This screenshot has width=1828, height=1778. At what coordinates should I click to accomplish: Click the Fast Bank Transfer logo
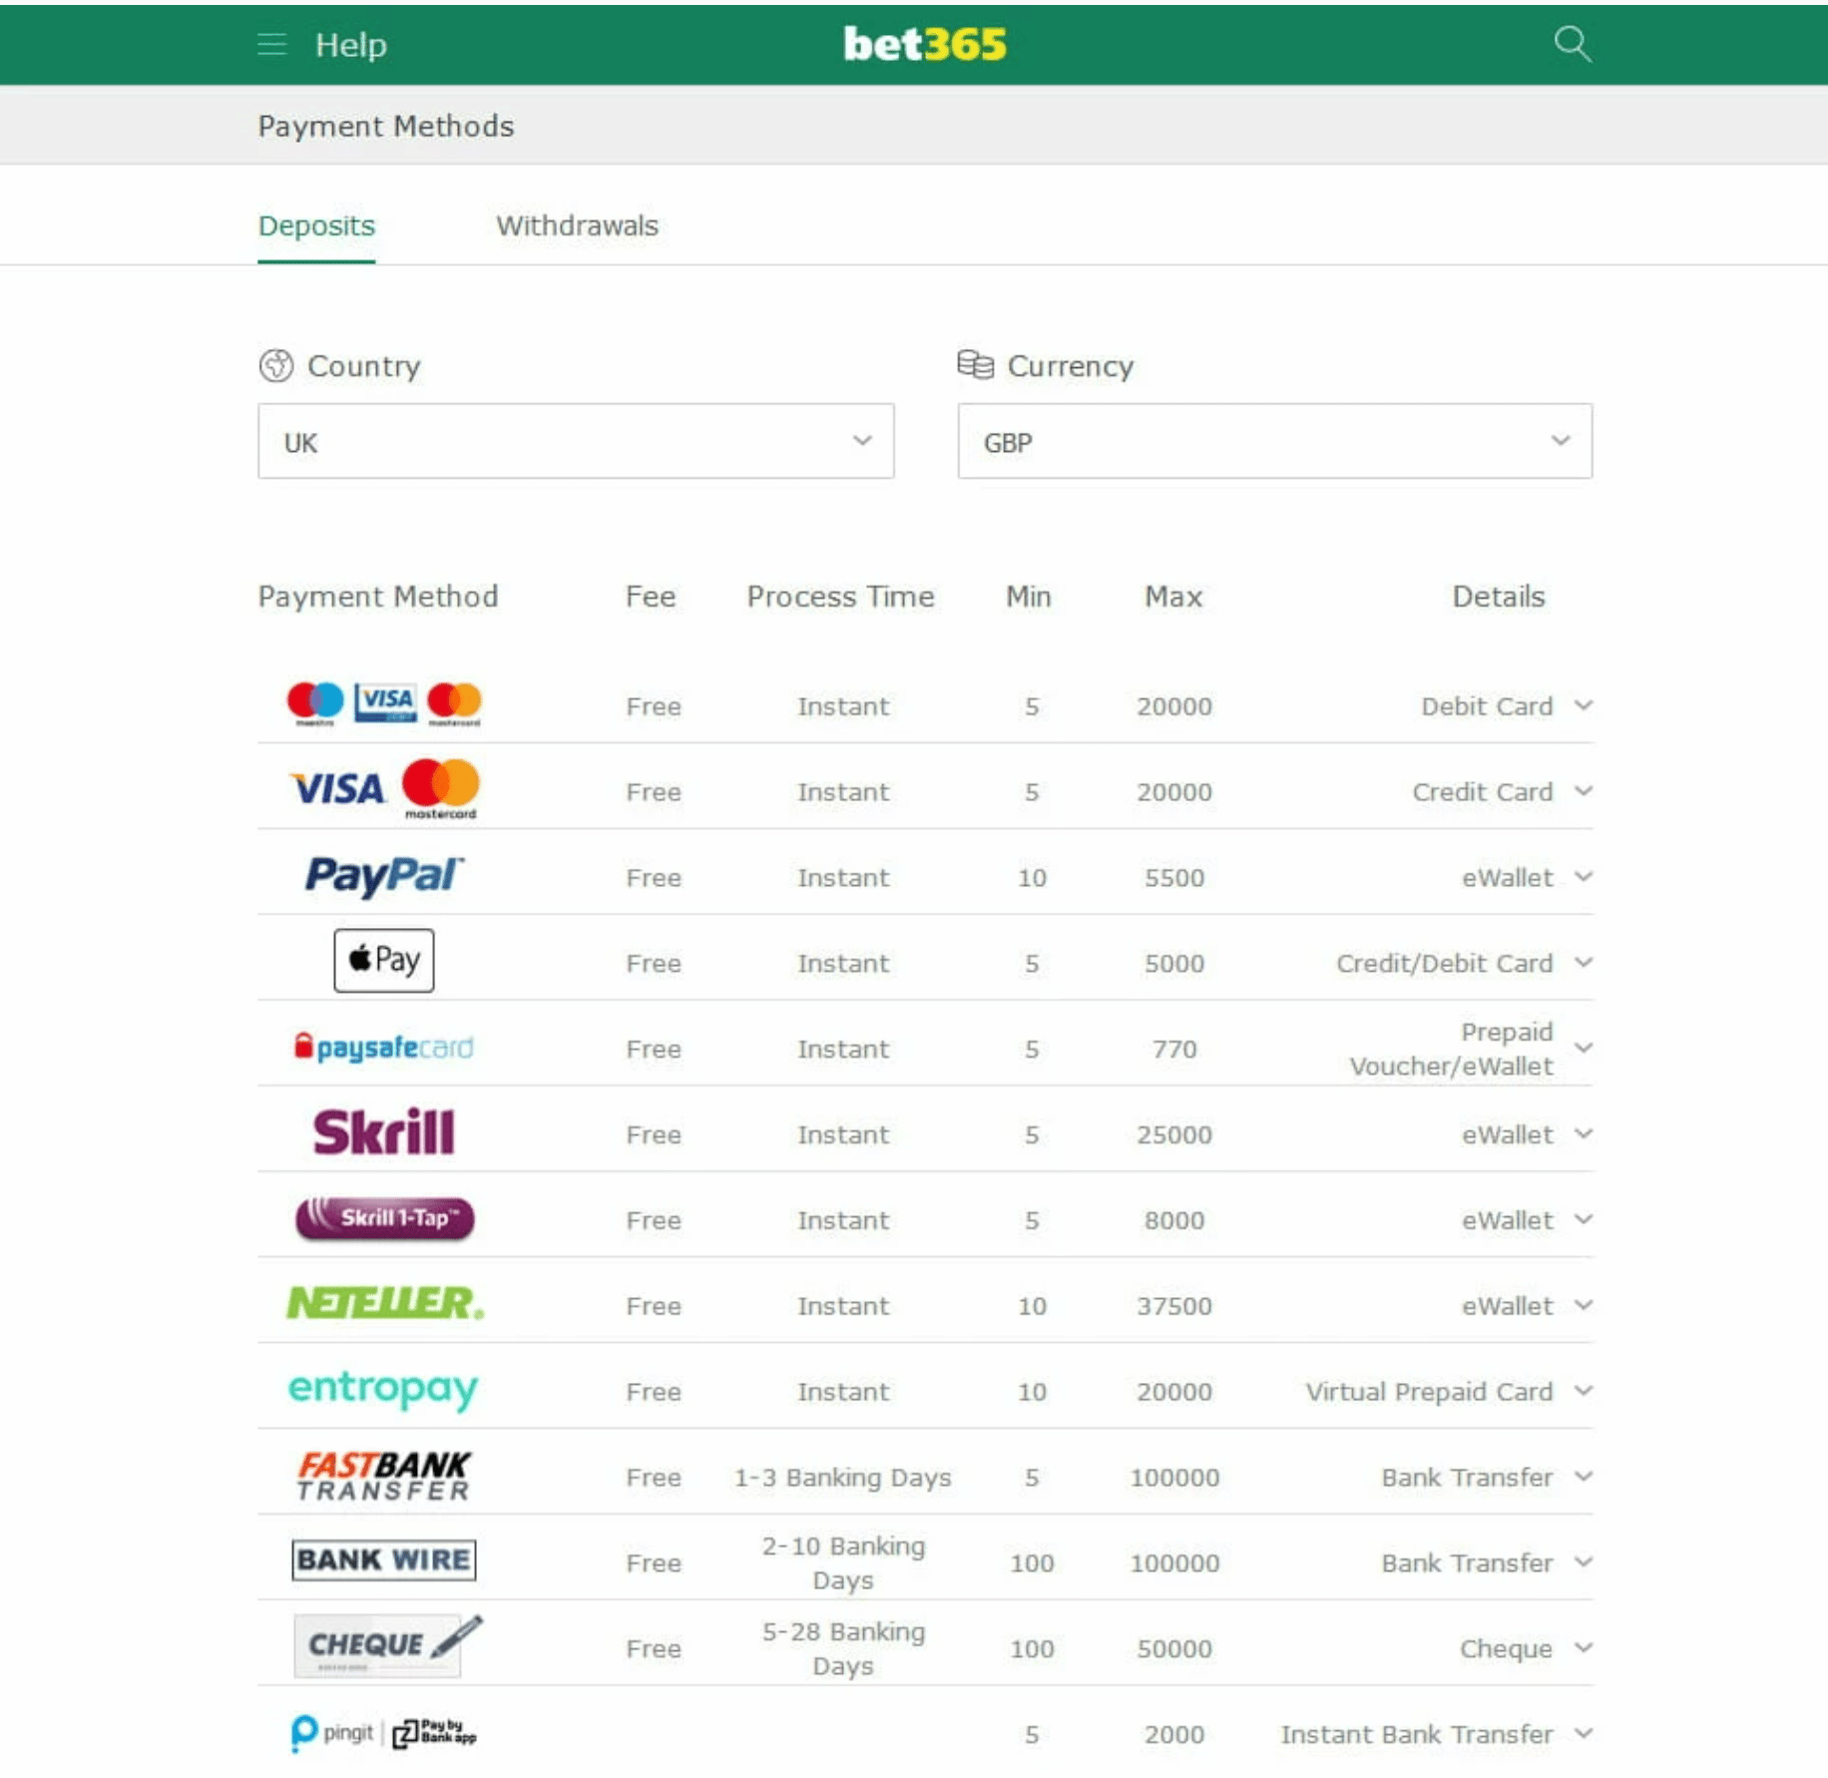[384, 1476]
